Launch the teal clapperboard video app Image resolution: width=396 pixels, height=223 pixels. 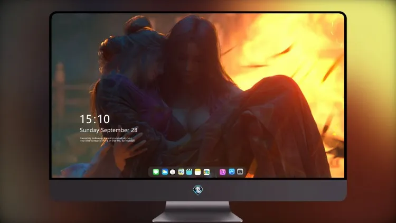click(x=189, y=172)
